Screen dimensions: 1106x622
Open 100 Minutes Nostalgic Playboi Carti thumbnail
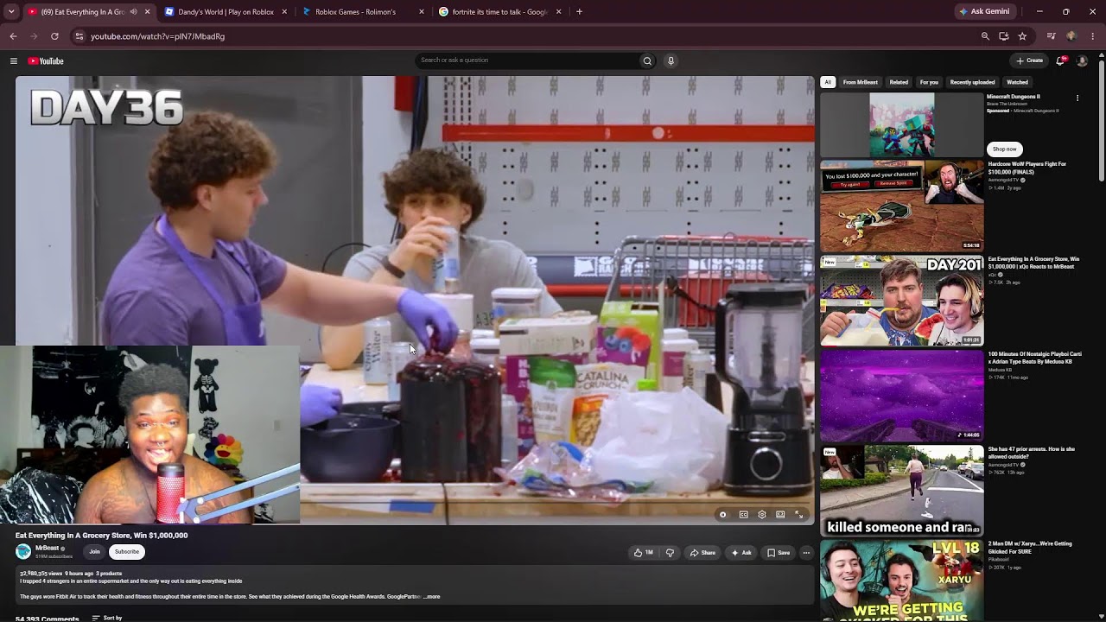click(x=901, y=396)
